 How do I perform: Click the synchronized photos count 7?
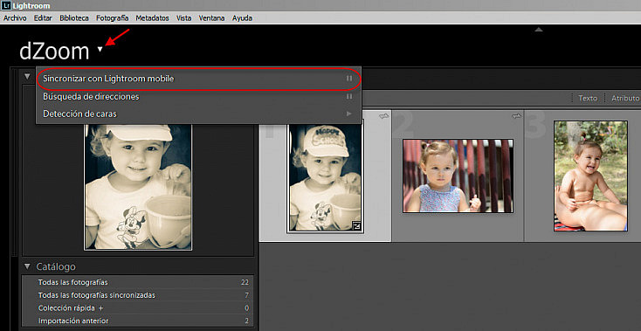tap(246, 295)
